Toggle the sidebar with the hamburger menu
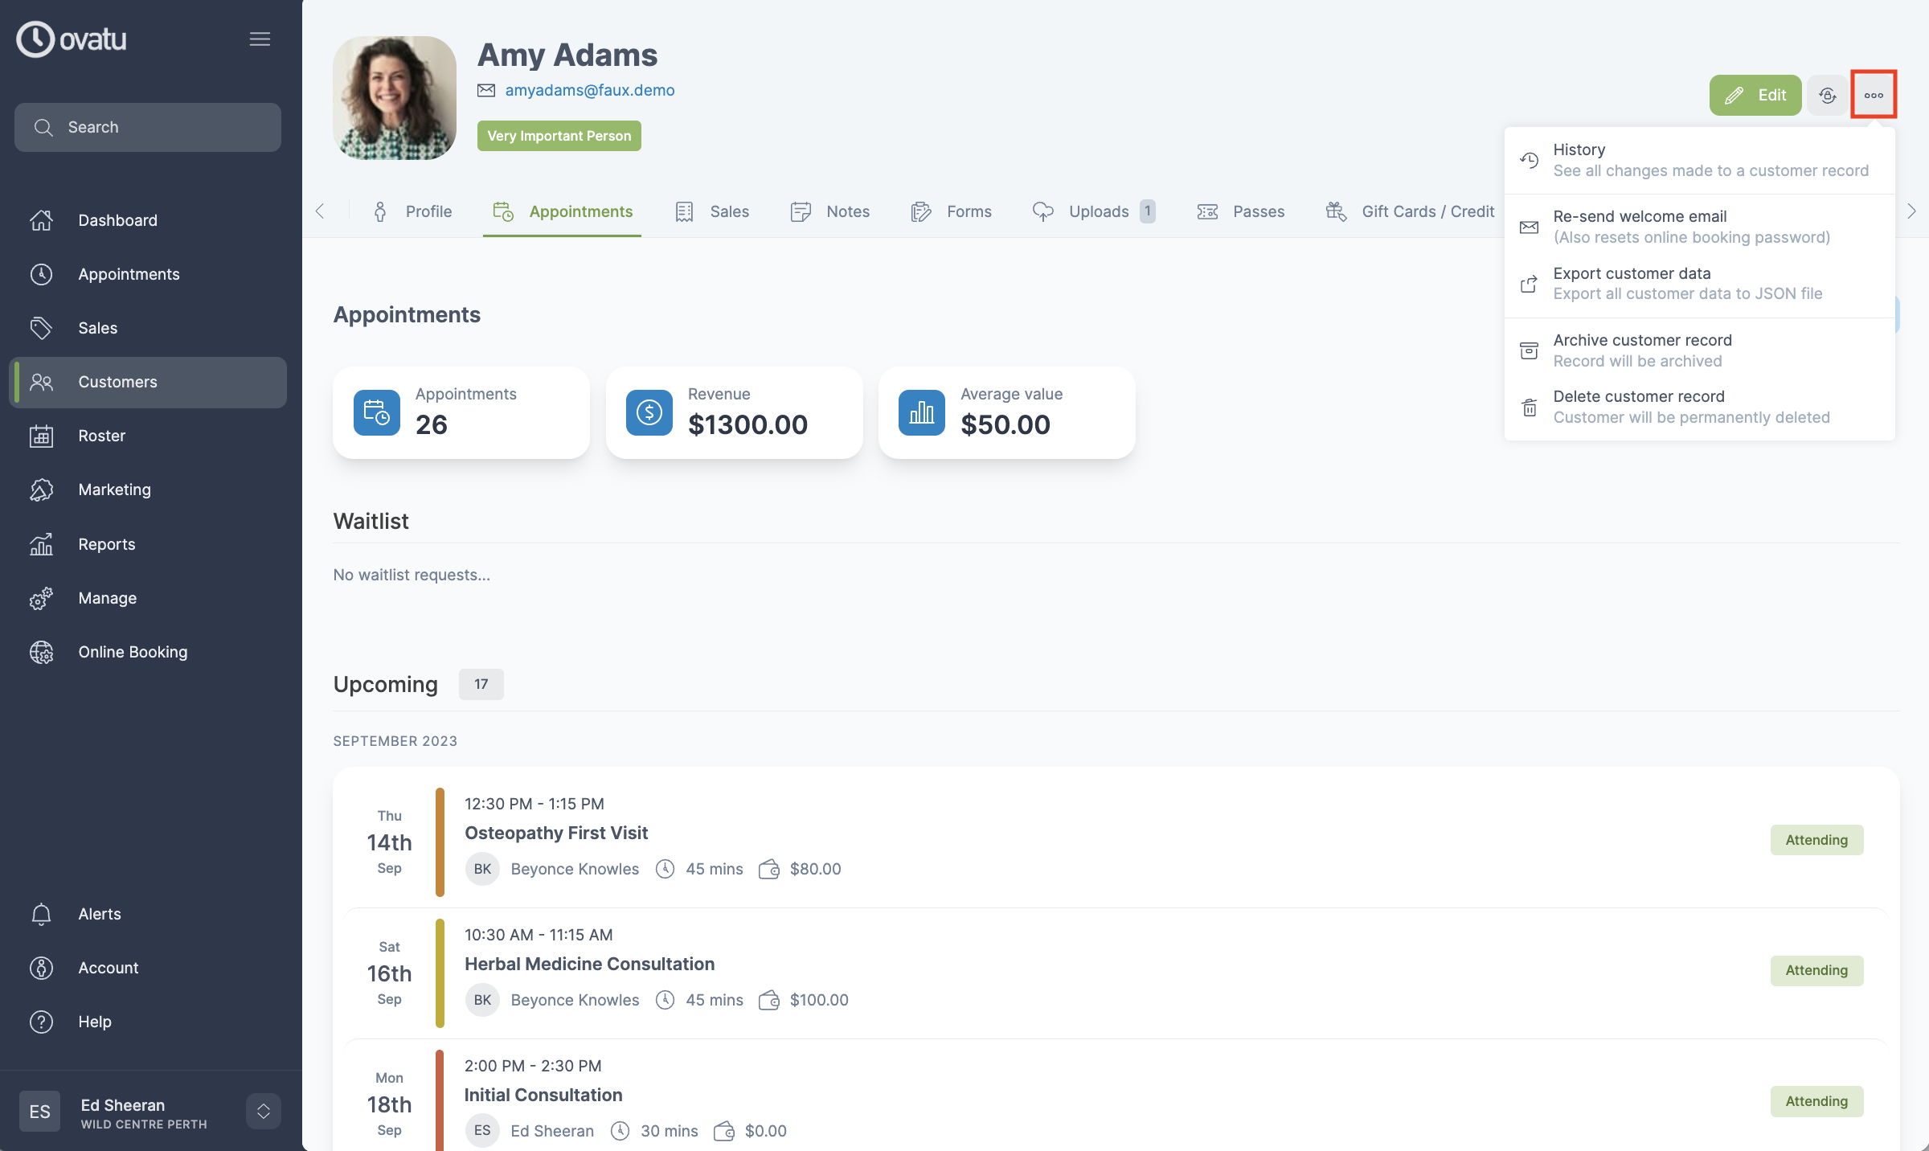 click(x=260, y=38)
